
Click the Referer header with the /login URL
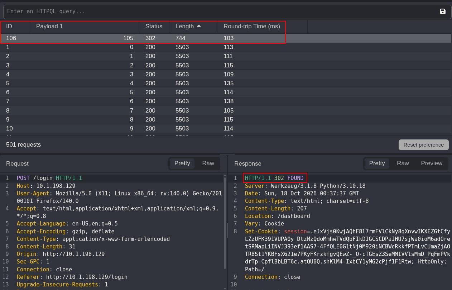pyautogui.click(x=72, y=277)
